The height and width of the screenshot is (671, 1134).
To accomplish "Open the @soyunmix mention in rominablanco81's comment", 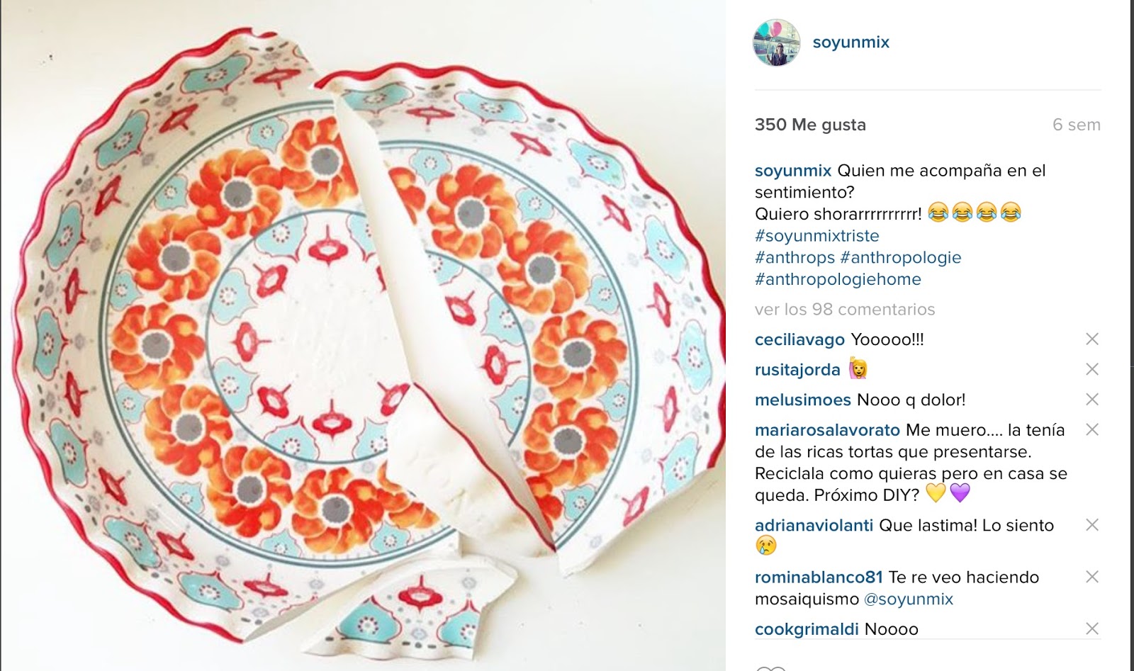I will [x=909, y=599].
